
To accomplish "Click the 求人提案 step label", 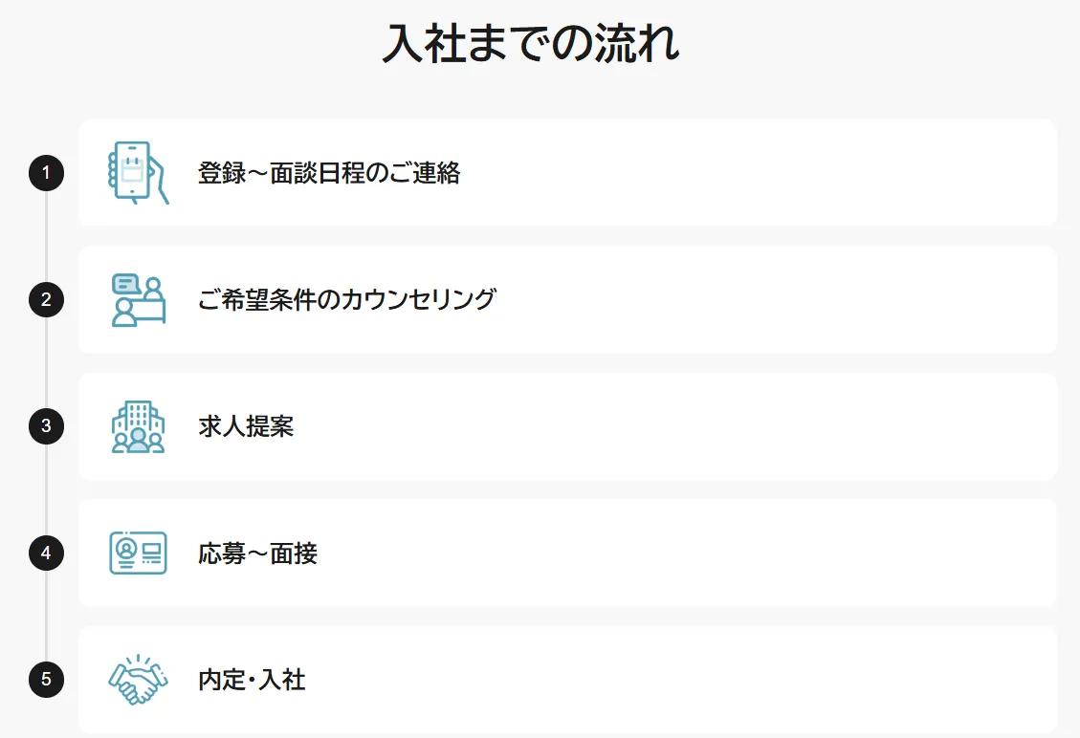I will [246, 426].
